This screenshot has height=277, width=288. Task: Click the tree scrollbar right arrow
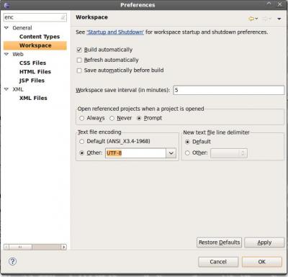tap(64, 247)
